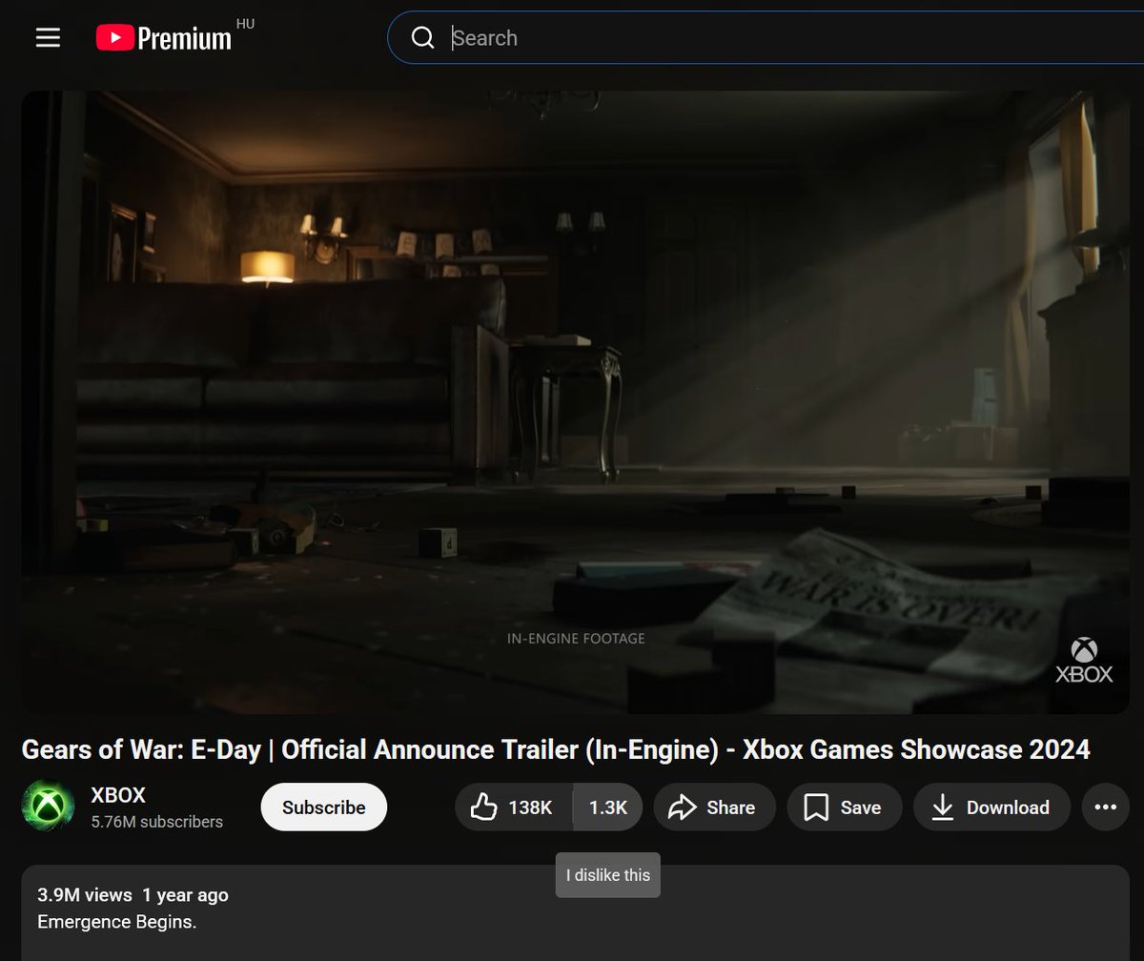Dislike the video showing 1.3K
Image resolution: width=1144 pixels, height=961 pixels.
608,808
